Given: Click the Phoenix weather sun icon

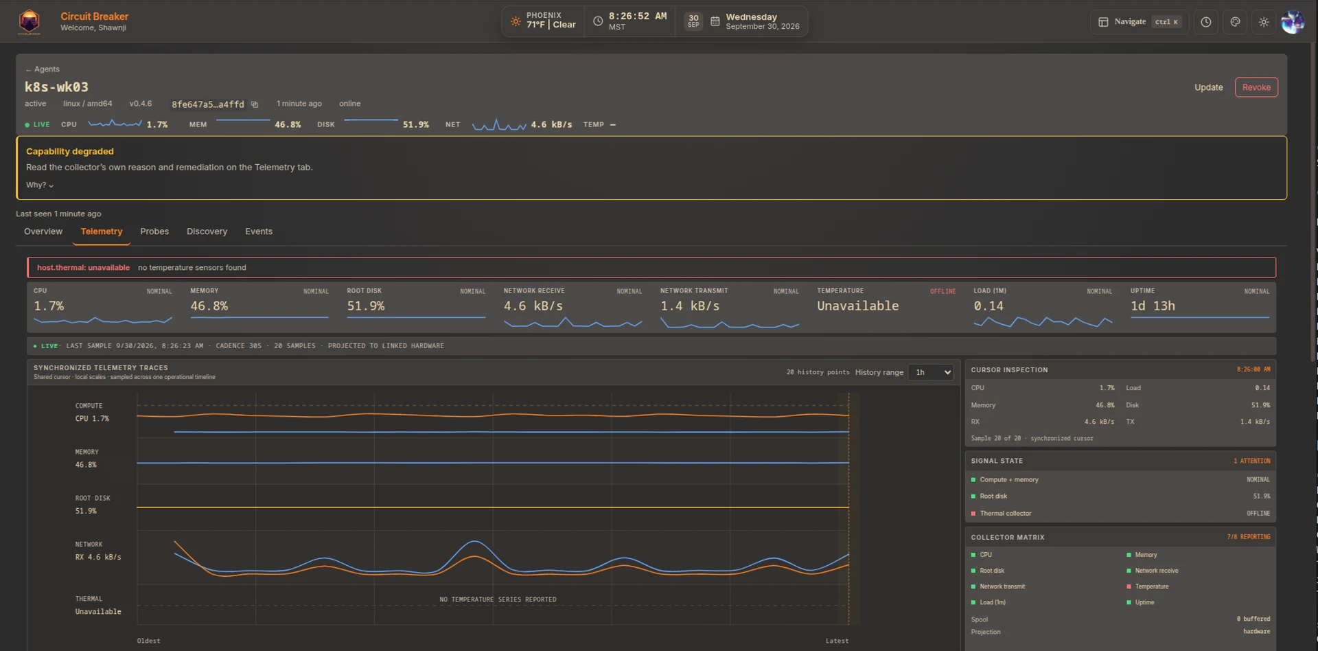Looking at the screenshot, I should [516, 21].
